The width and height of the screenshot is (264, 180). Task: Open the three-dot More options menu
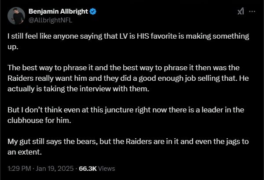click(252, 12)
